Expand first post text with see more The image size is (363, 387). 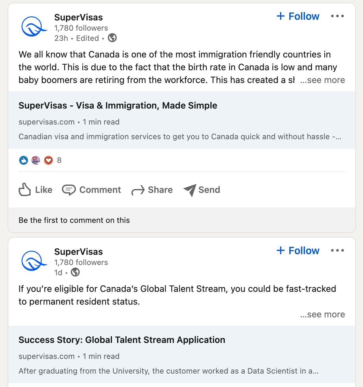(322, 80)
